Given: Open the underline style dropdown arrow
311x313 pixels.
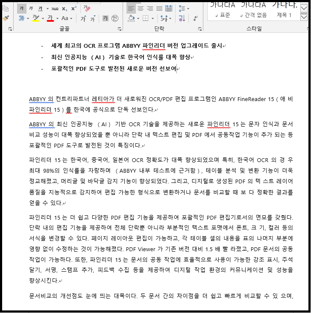Looking at the screenshot, I should coord(47,9).
